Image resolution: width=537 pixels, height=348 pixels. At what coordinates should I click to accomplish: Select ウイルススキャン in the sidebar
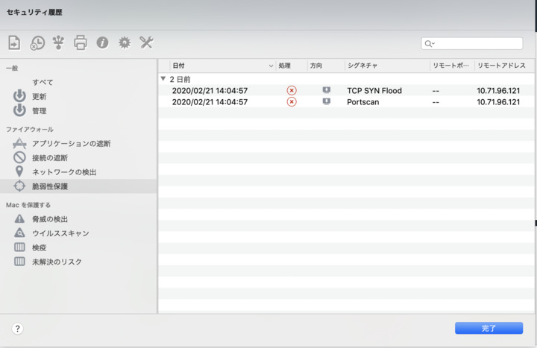[x=60, y=233]
